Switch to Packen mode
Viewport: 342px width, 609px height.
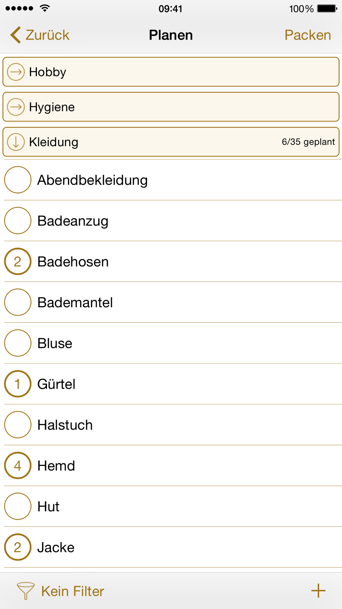pyautogui.click(x=307, y=35)
